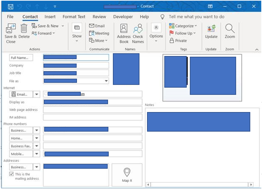This screenshot has width=262, height=189.
Task: Open the Email type dropdown arrow
Action: click(x=37, y=94)
